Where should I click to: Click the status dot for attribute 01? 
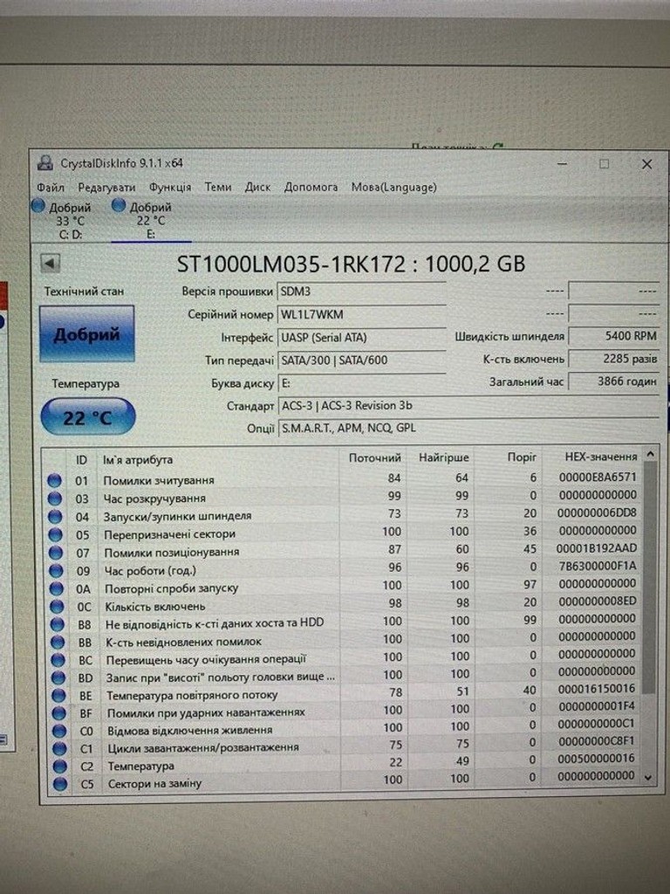[54, 481]
